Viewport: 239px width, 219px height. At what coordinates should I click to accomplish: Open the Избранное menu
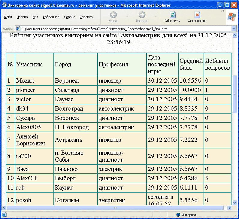click(x=51, y=17)
